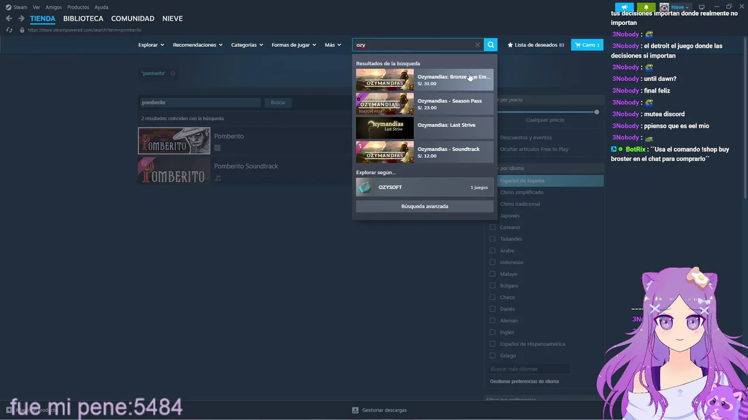Open the Steam menu

tap(20, 7)
